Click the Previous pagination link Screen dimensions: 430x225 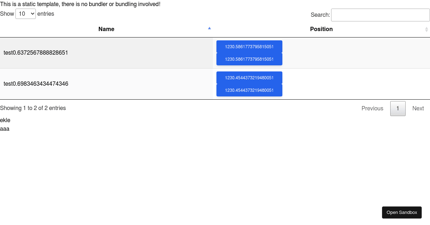[x=372, y=108]
